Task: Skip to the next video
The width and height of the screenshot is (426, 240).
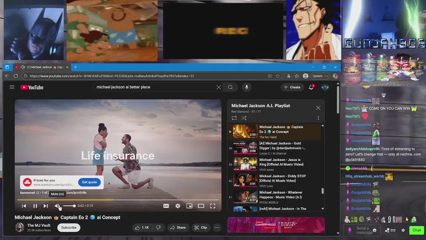Action: 46,206
